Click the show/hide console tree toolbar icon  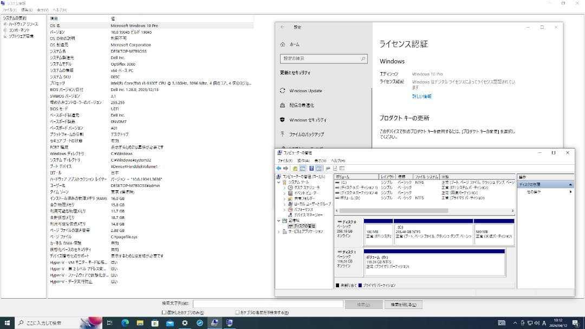point(303,168)
